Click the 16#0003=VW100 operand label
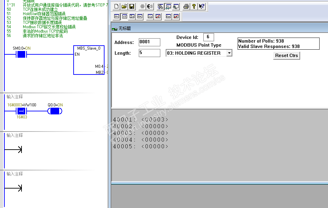This screenshot has height=208, width=328. pyautogui.click(x=22, y=105)
